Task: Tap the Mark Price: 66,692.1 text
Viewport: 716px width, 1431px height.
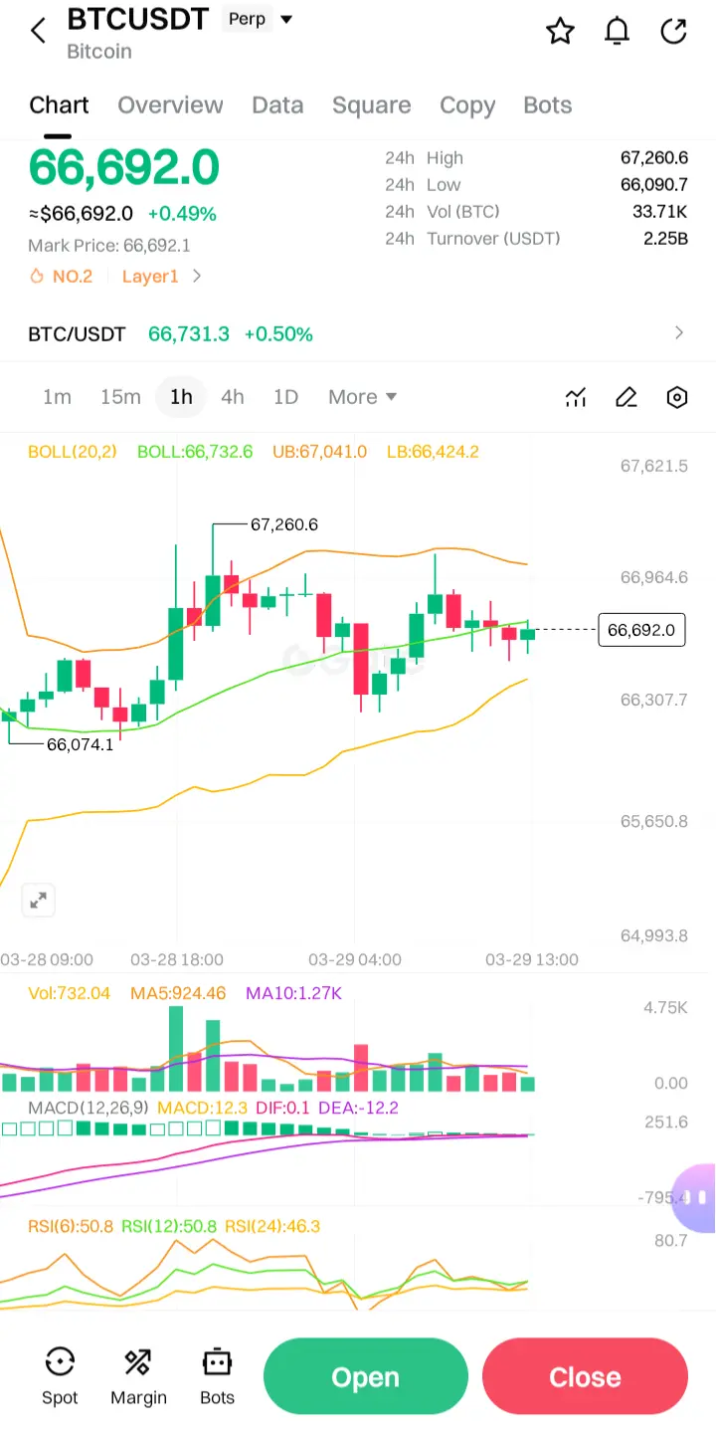Action: coord(109,246)
